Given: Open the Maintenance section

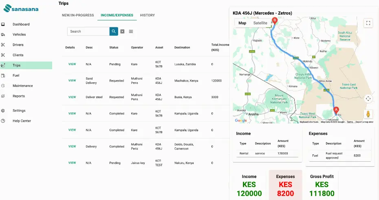Looking at the screenshot, I should tap(22, 86).
